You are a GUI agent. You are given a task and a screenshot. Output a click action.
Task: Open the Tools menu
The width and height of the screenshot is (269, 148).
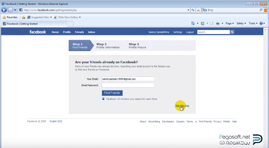253,23
